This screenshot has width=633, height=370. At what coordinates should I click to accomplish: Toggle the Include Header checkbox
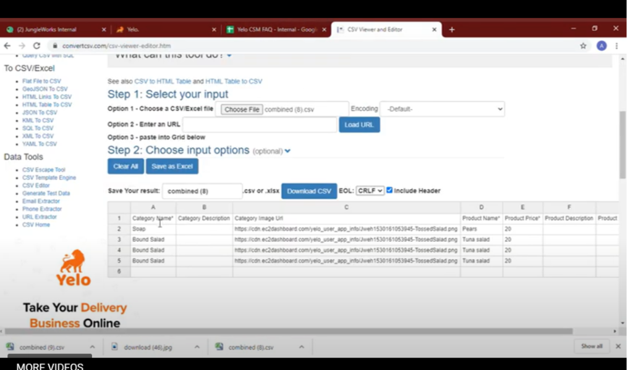(x=389, y=191)
